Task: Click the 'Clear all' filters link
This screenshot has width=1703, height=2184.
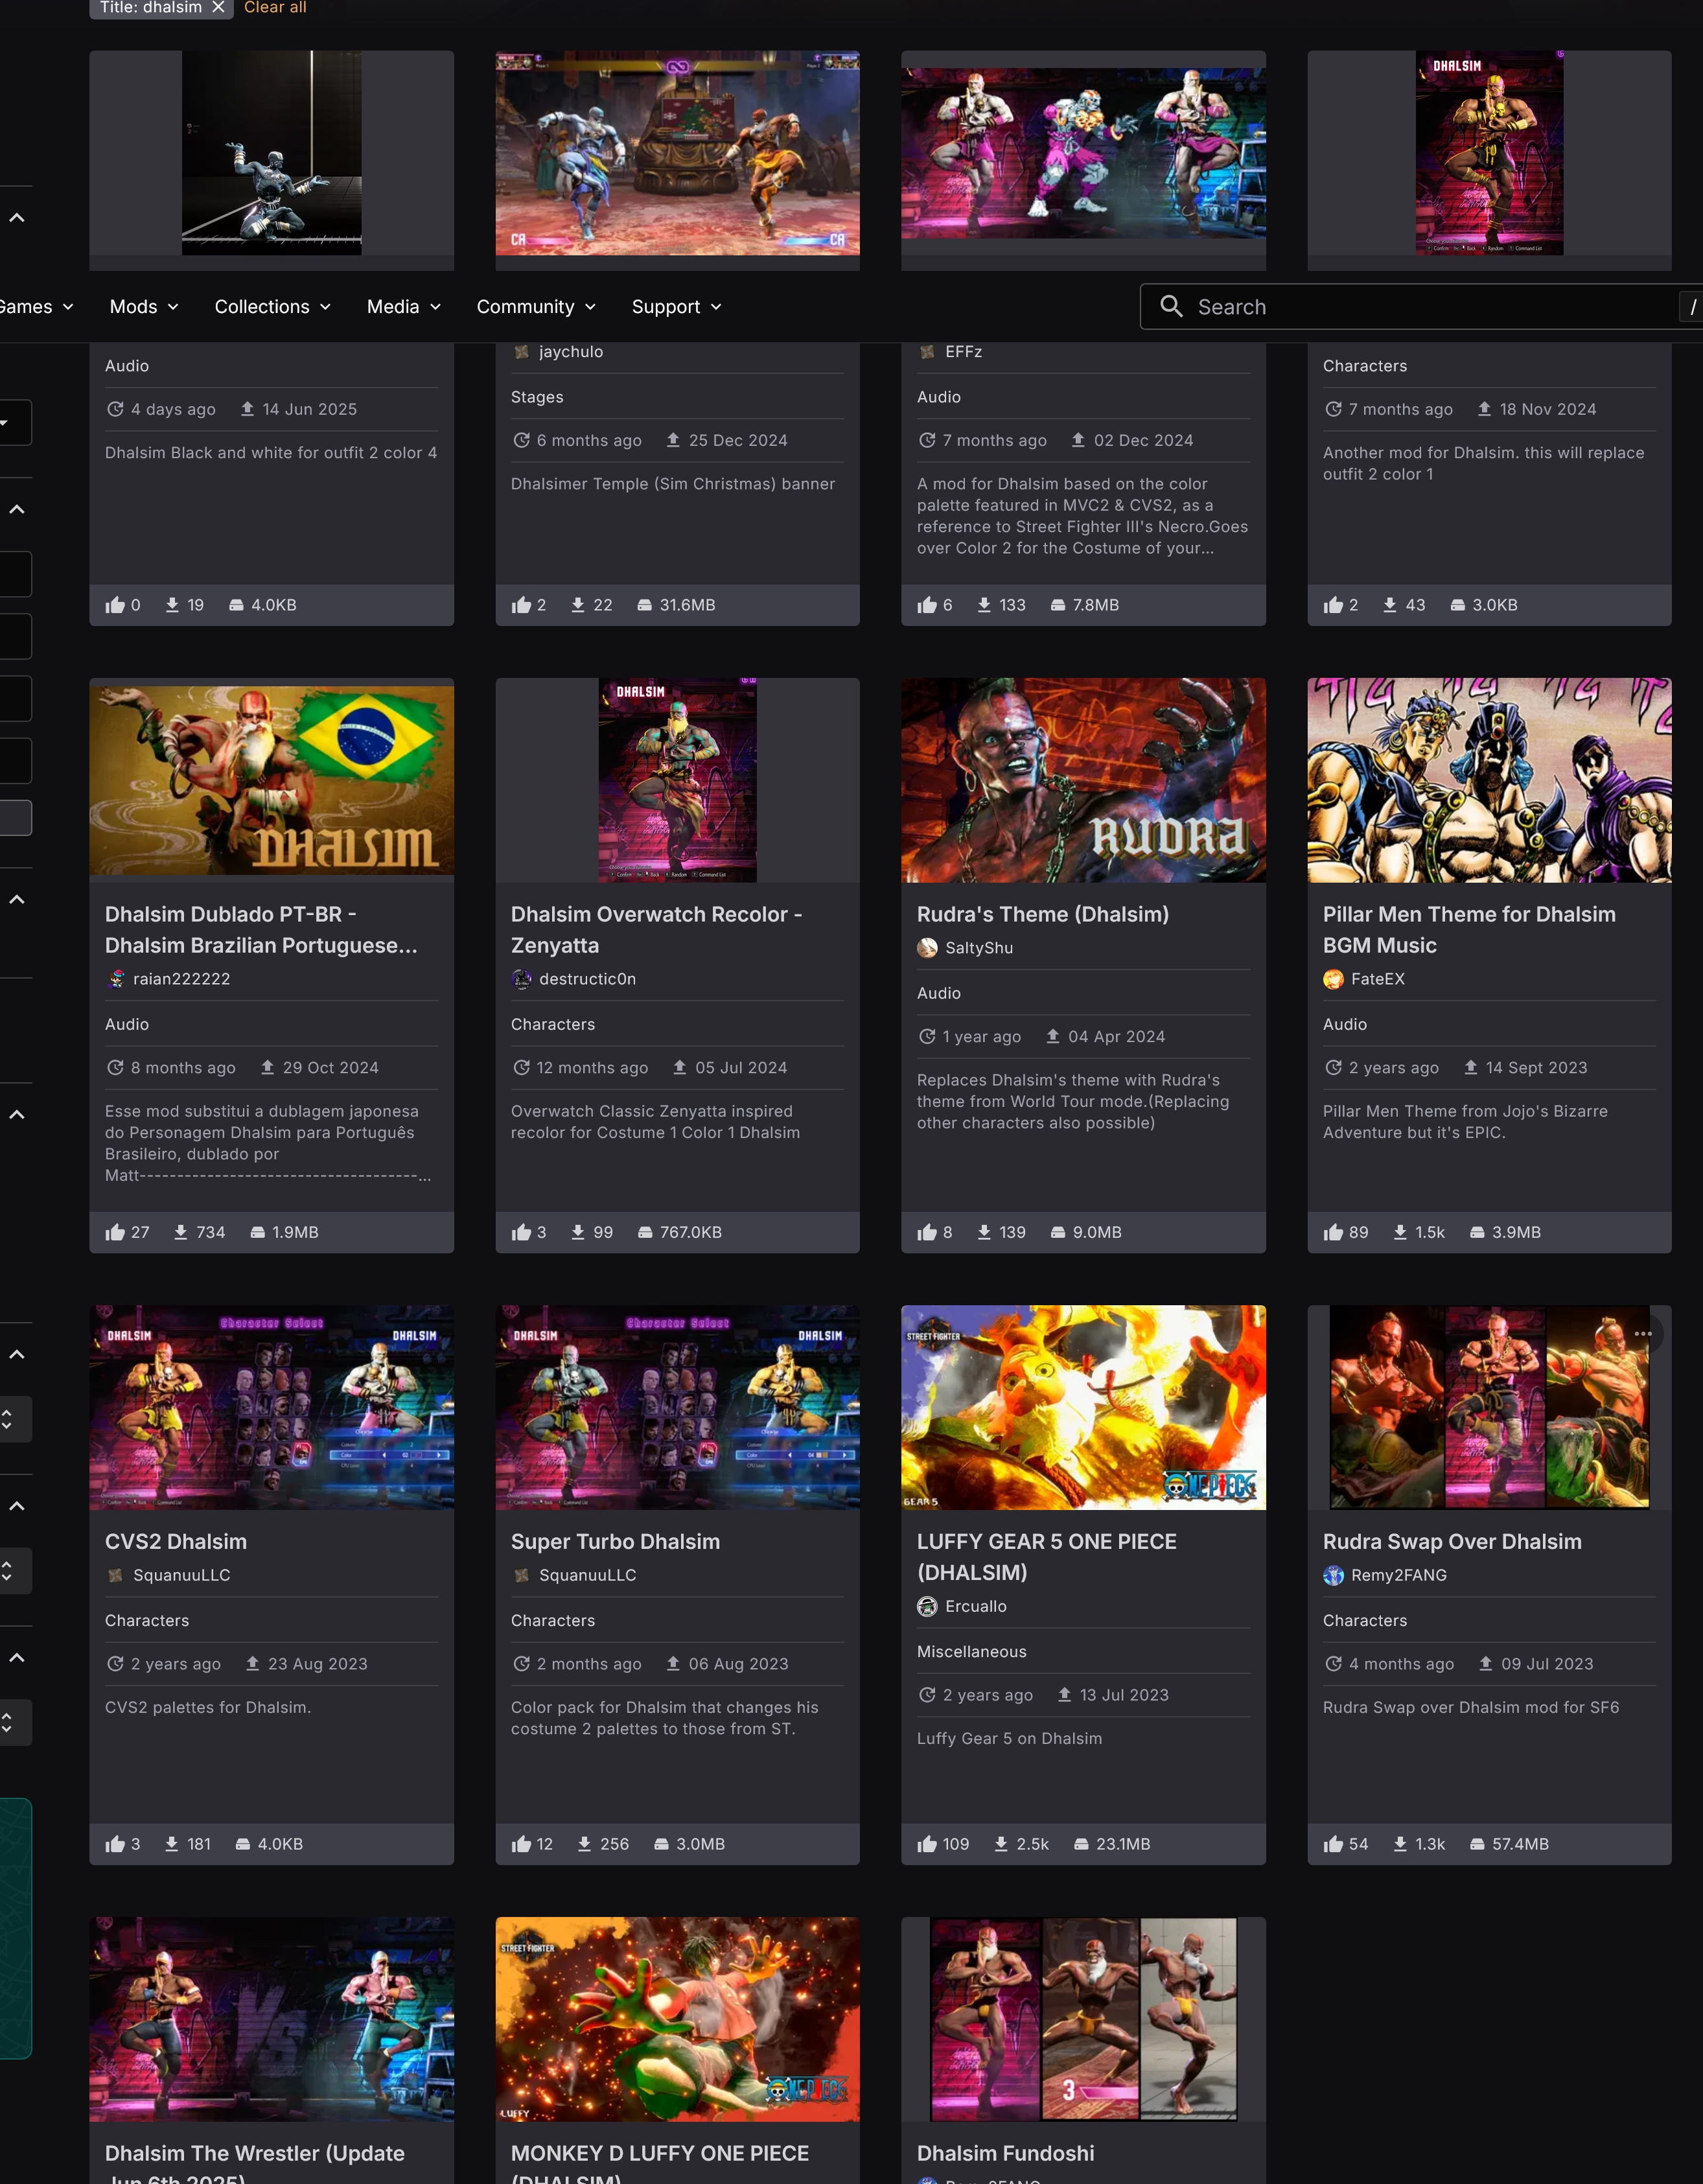Action: (275, 7)
